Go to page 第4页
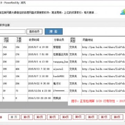The image size is (125, 125). (66, 117)
